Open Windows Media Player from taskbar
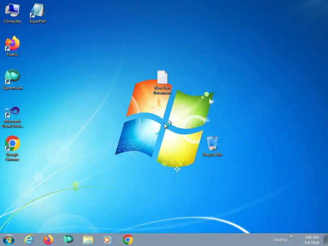This screenshot has height=246, width=328. 108,240
